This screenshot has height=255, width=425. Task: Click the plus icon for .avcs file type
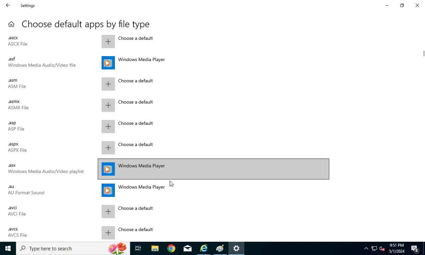(x=108, y=233)
